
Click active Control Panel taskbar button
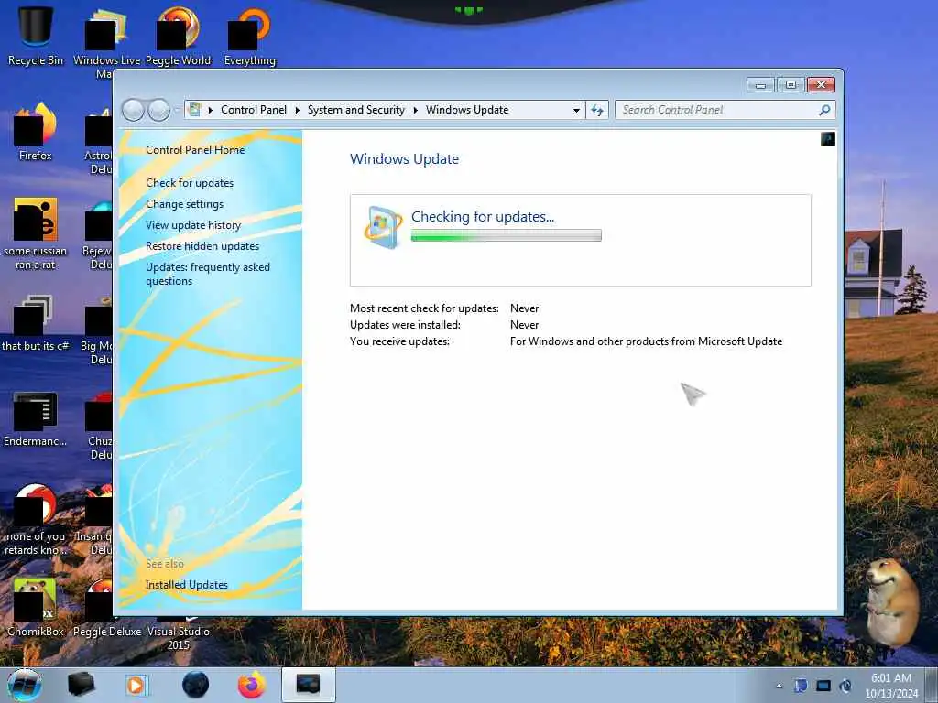click(308, 685)
